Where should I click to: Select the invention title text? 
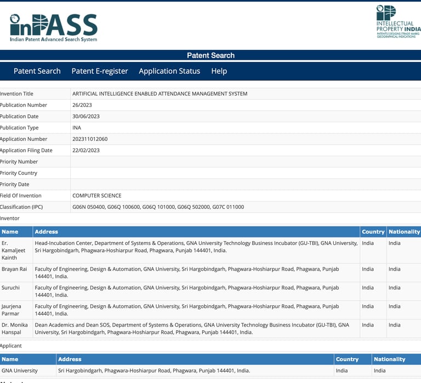click(x=160, y=94)
